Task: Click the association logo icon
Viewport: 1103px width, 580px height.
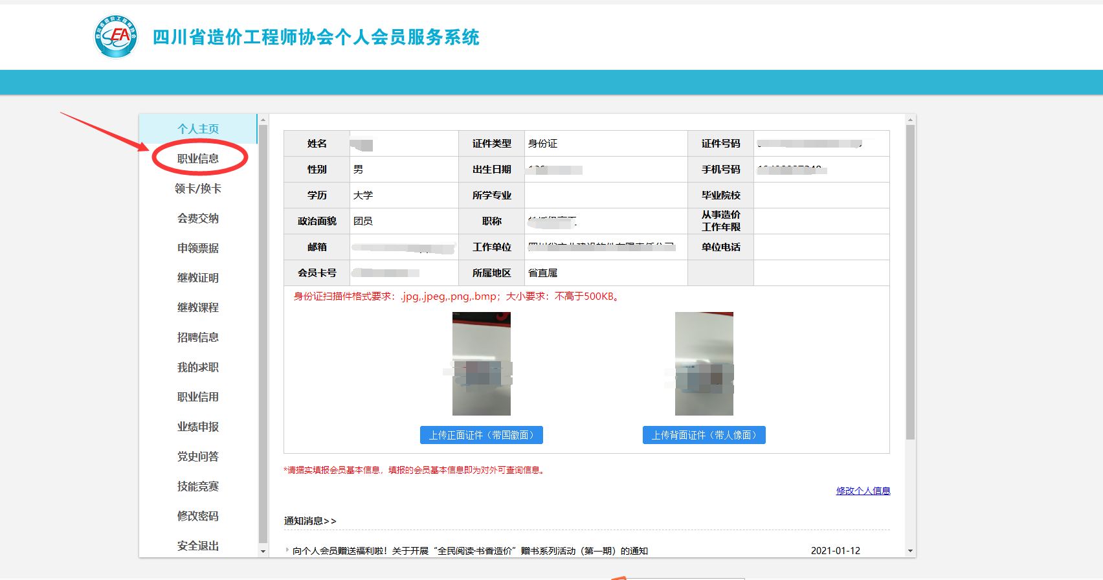Action: point(116,36)
